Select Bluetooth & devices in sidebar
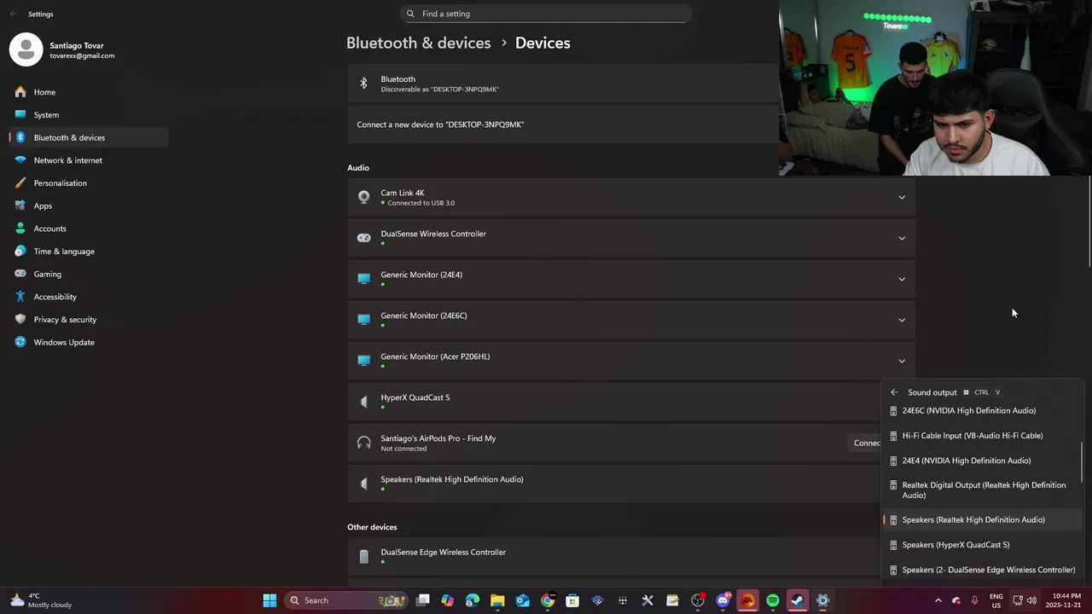The height and width of the screenshot is (614, 1092). (x=89, y=137)
